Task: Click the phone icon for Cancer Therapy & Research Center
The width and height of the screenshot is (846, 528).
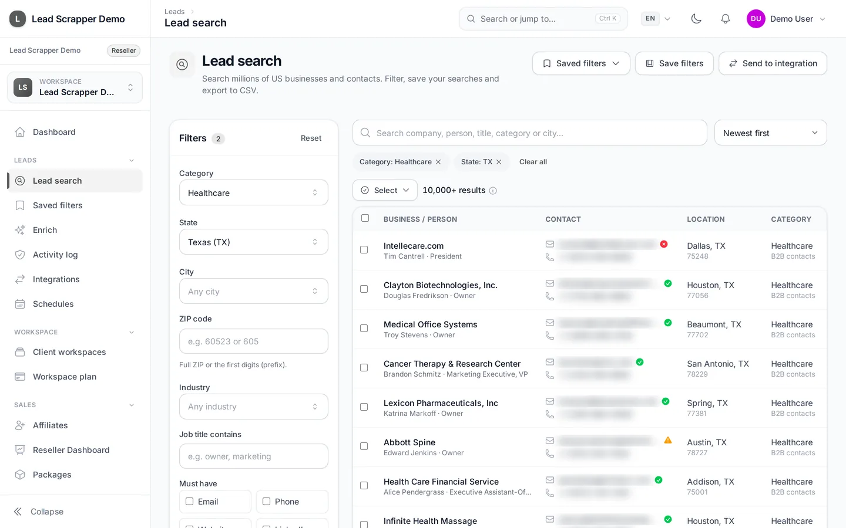Action: click(x=550, y=375)
